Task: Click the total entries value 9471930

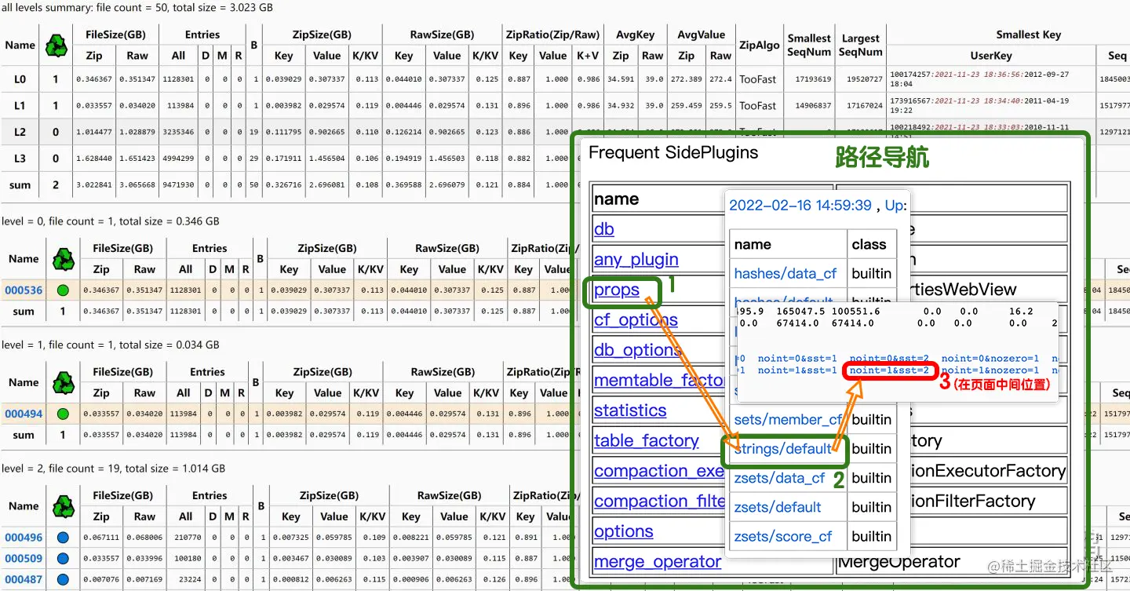Action: pyautogui.click(x=178, y=185)
